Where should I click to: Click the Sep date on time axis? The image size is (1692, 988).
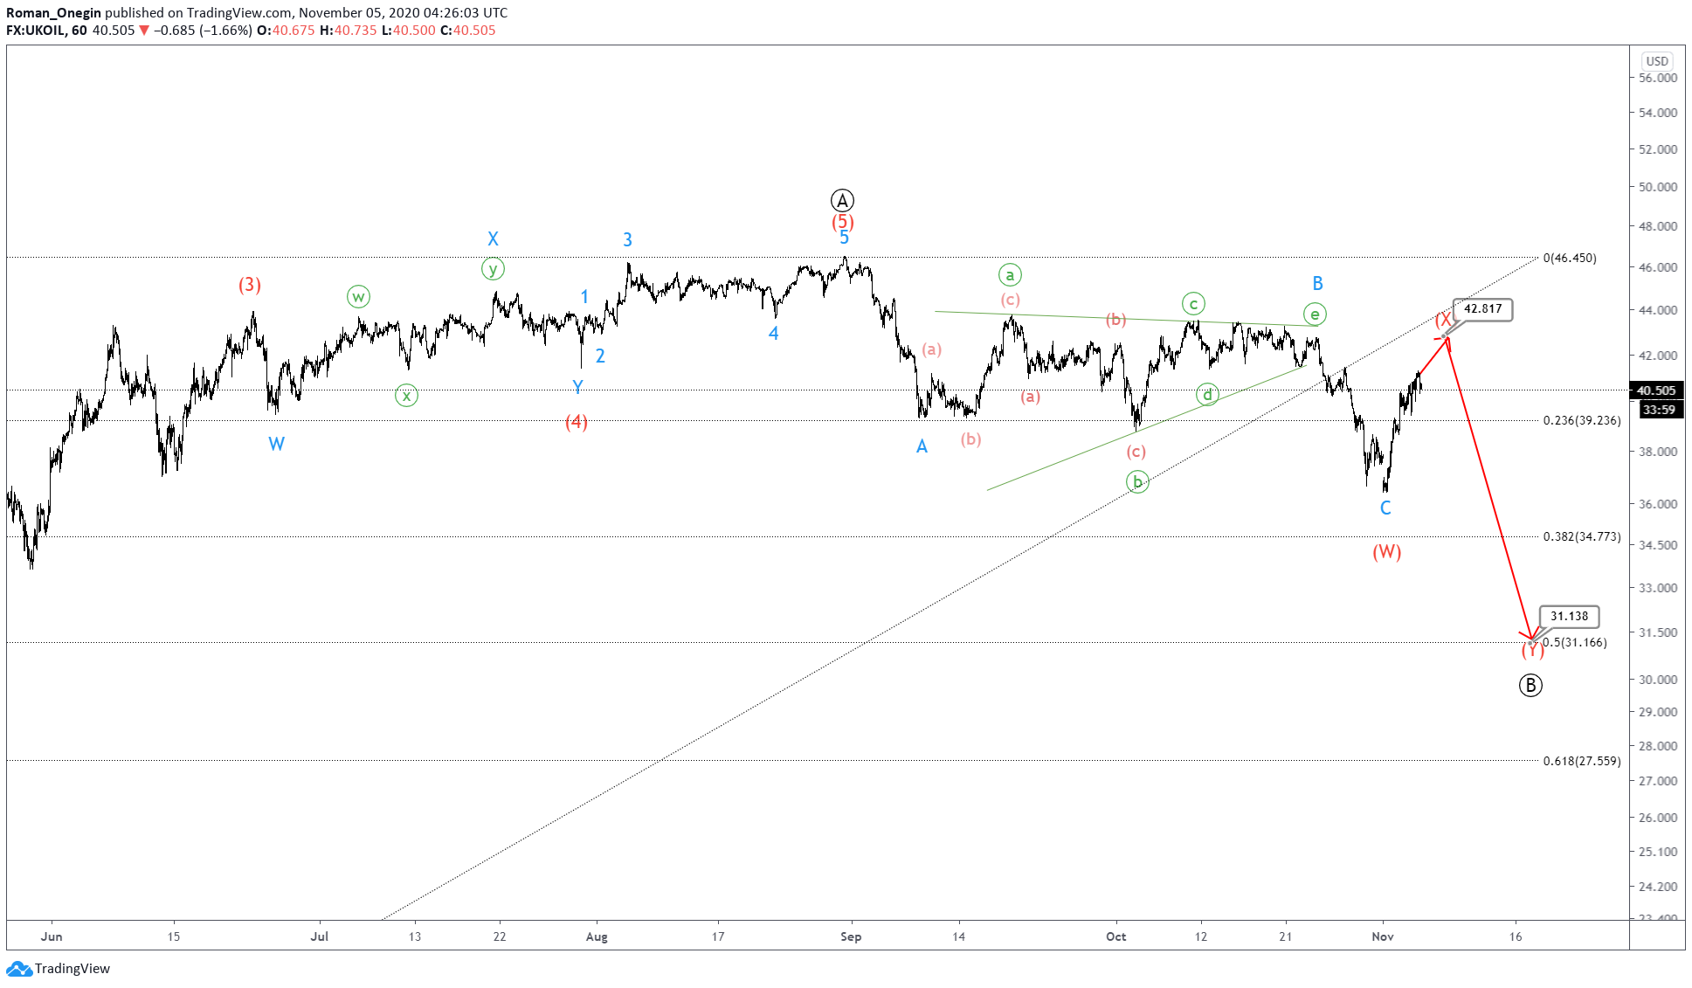pyautogui.click(x=850, y=936)
